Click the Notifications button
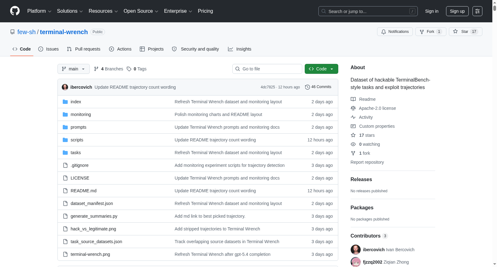The height and width of the screenshot is (267, 497). [395, 32]
